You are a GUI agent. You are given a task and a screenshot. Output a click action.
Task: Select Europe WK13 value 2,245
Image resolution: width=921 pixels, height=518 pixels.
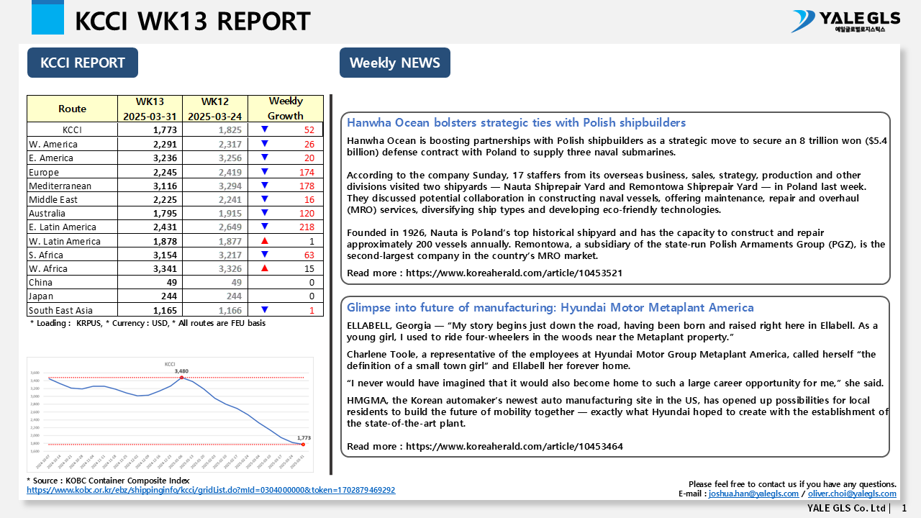click(x=165, y=172)
